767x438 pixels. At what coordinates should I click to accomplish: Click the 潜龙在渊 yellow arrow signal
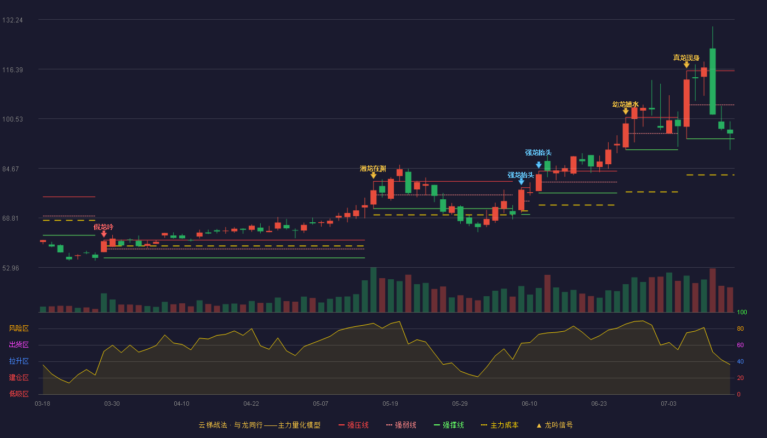tap(373, 175)
